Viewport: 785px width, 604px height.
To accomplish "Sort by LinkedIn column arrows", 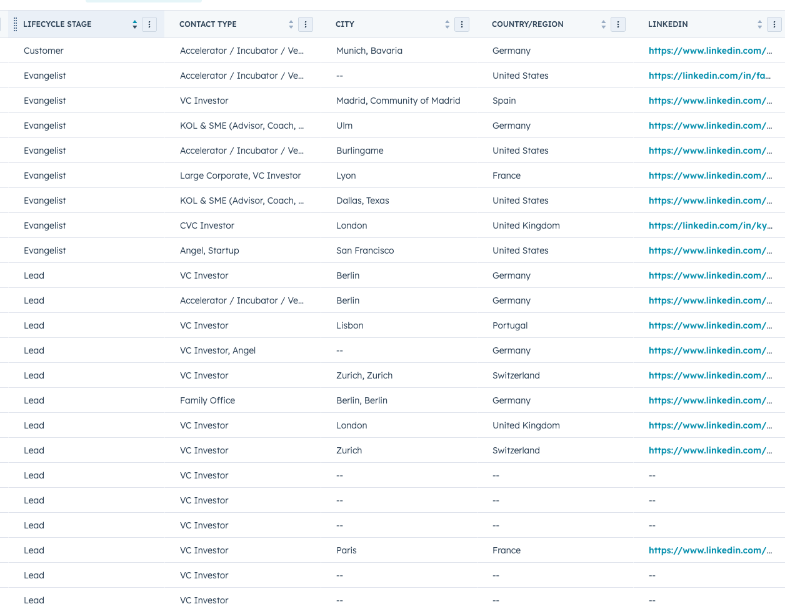I will 759,24.
